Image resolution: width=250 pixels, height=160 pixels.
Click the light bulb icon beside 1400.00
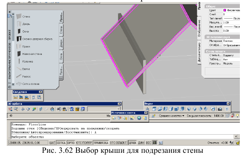pyautogui.click(x=237, y=116)
